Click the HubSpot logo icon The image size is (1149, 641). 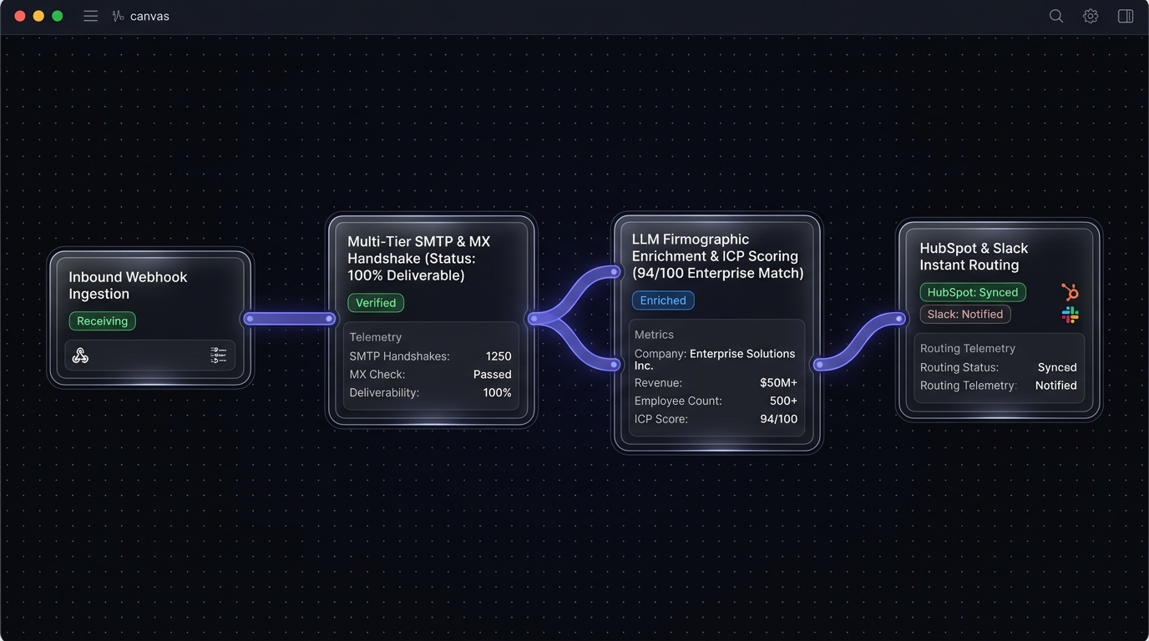[x=1070, y=292]
